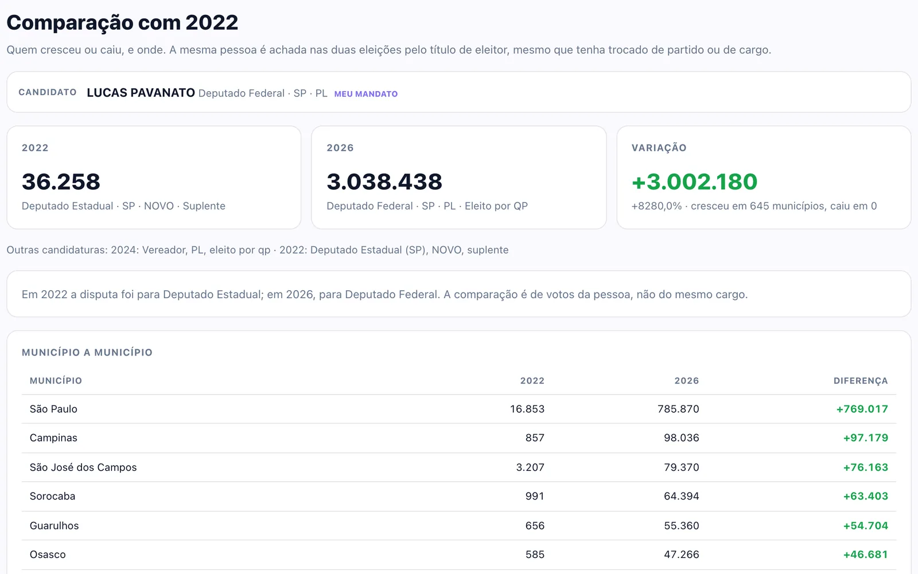Click the +8280,0% growth summary line
Image resolution: width=918 pixels, height=574 pixels.
(x=754, y=206)
